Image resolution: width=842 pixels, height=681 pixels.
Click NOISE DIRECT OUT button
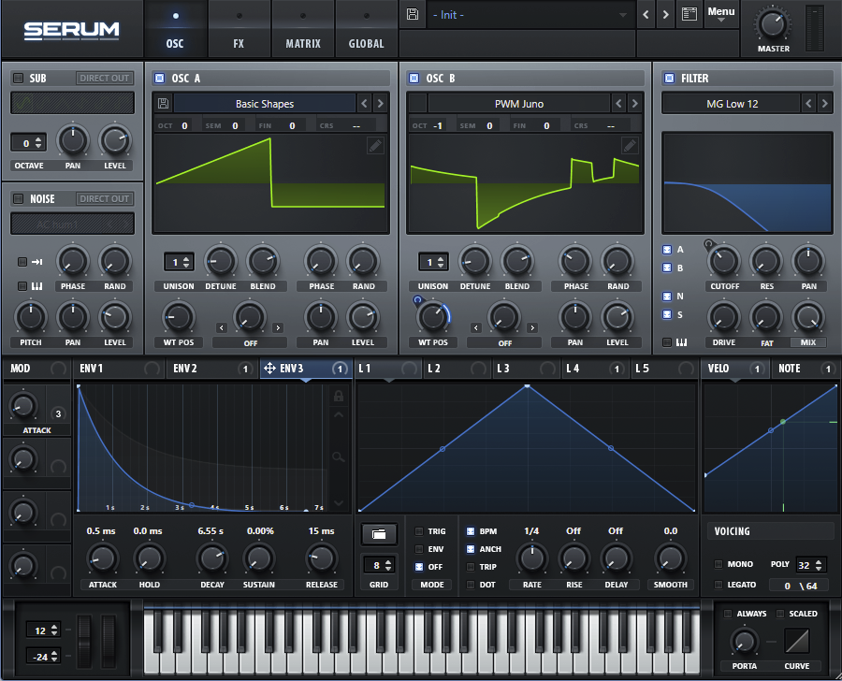104,198
